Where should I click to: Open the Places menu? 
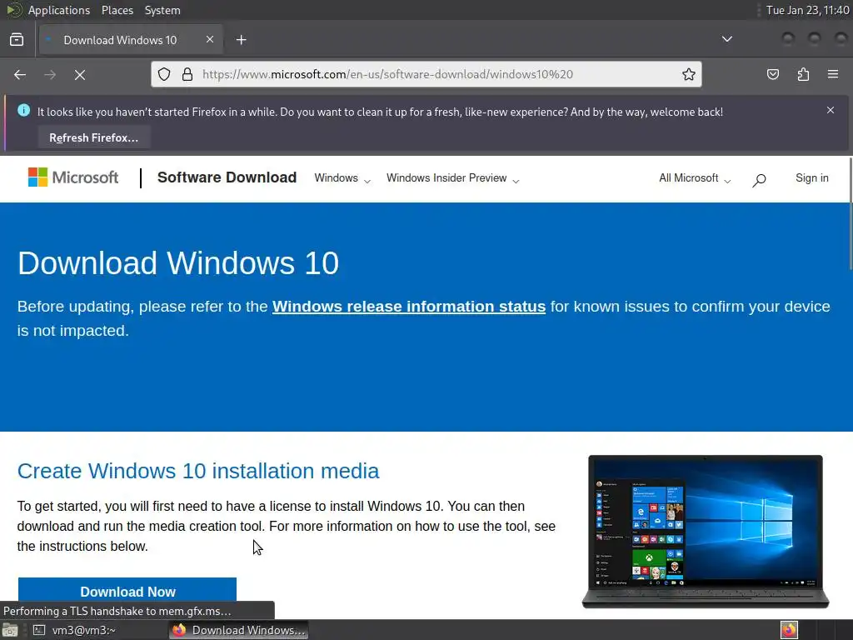click(x=117, y=10)
